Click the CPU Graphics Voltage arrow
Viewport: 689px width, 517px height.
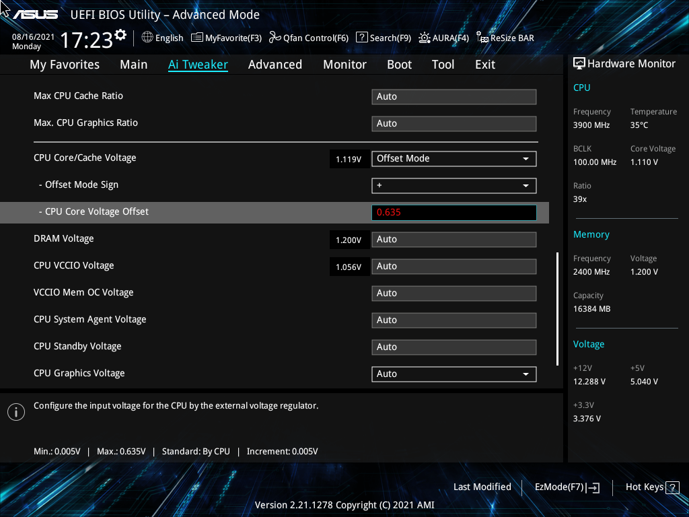525,374
